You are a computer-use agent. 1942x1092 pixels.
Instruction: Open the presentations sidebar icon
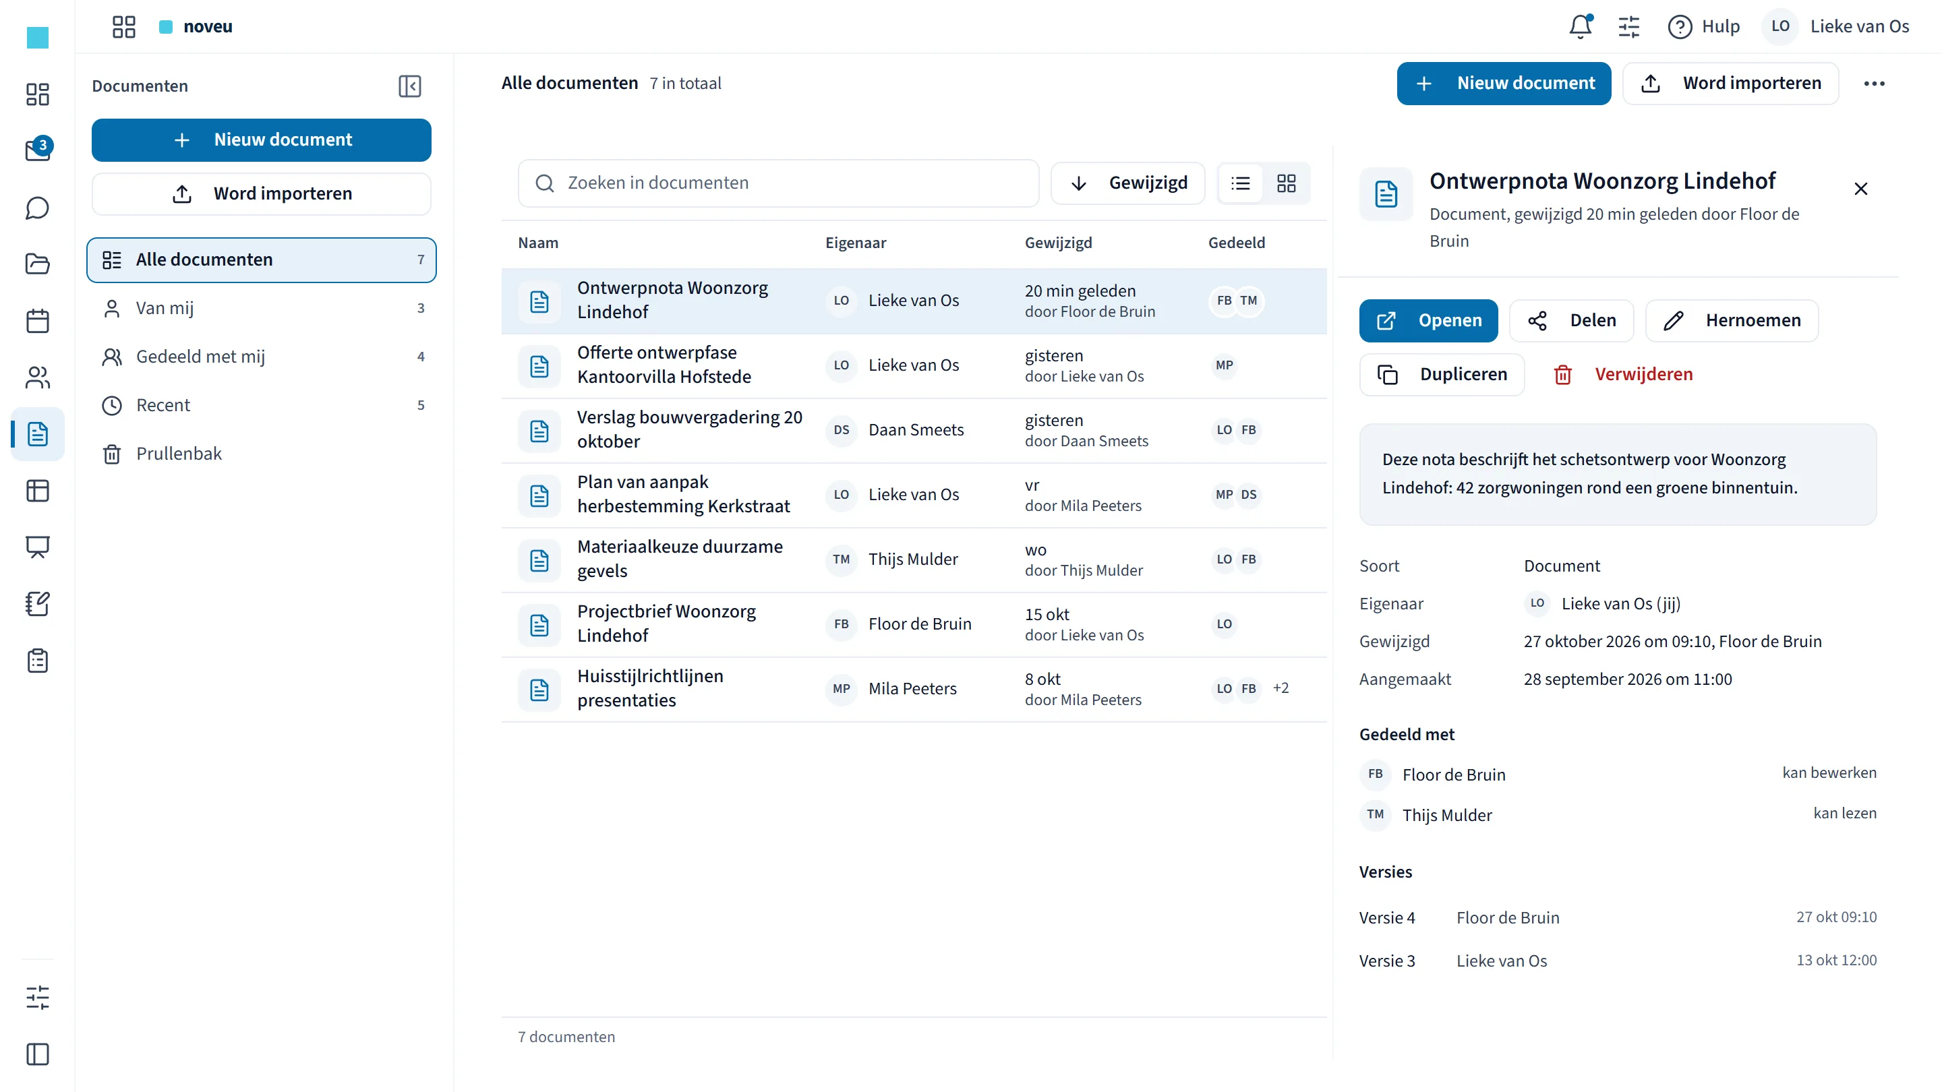click(38, 547)
